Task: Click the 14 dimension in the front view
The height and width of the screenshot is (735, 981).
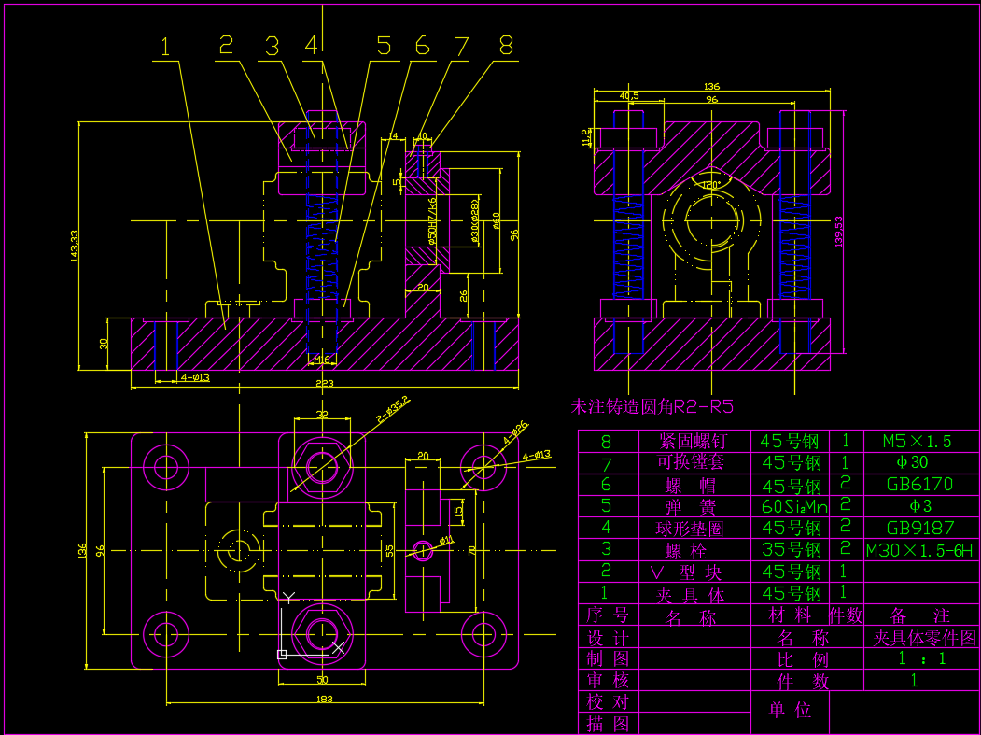Action: [x=393, y=135]
